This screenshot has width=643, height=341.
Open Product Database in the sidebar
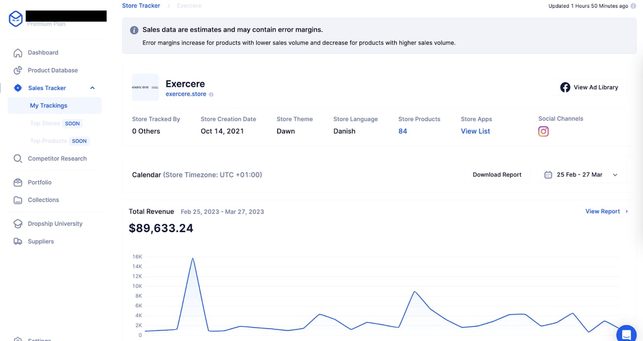(x=53, y=70)
